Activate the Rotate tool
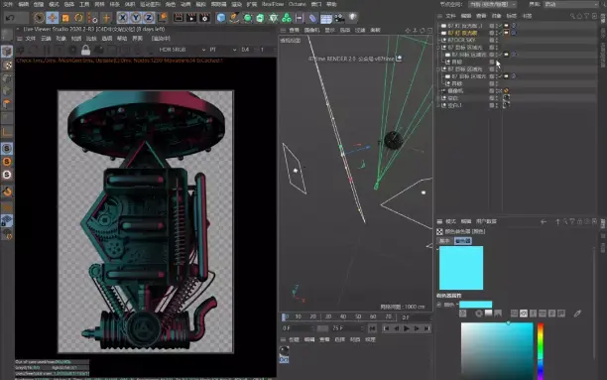Viewport: 607px width, 380px height. [78, 18]
